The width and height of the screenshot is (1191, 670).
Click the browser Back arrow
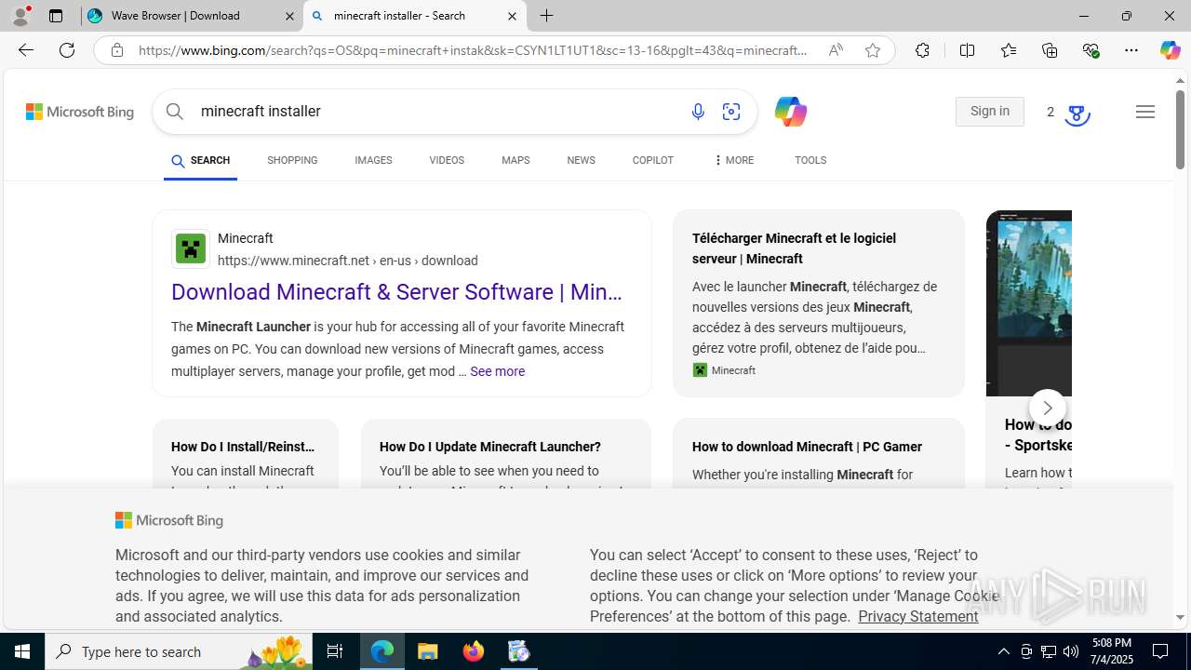(26, 50)
